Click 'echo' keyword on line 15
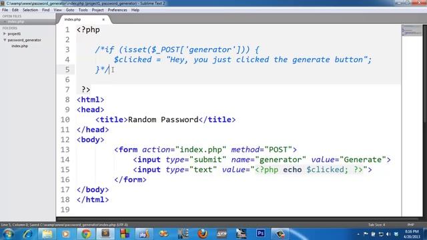The image size is (427, 240). click(292, 170)
